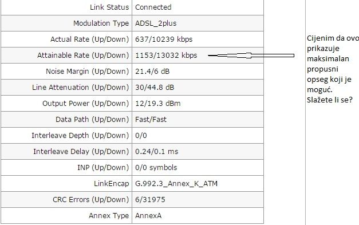Click the Annex Type row label
The image size is (359, 225).
[x=109, y=216]
